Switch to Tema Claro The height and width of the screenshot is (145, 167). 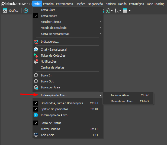coord(48,10)
